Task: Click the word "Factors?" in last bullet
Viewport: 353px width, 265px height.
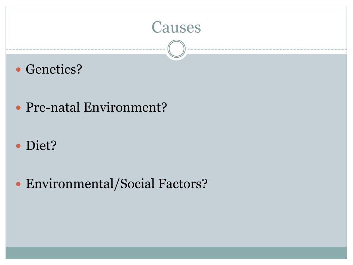Action: [183, 184]
